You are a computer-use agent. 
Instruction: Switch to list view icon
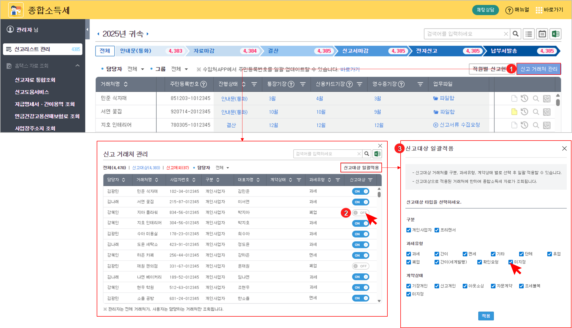(529, 34)
